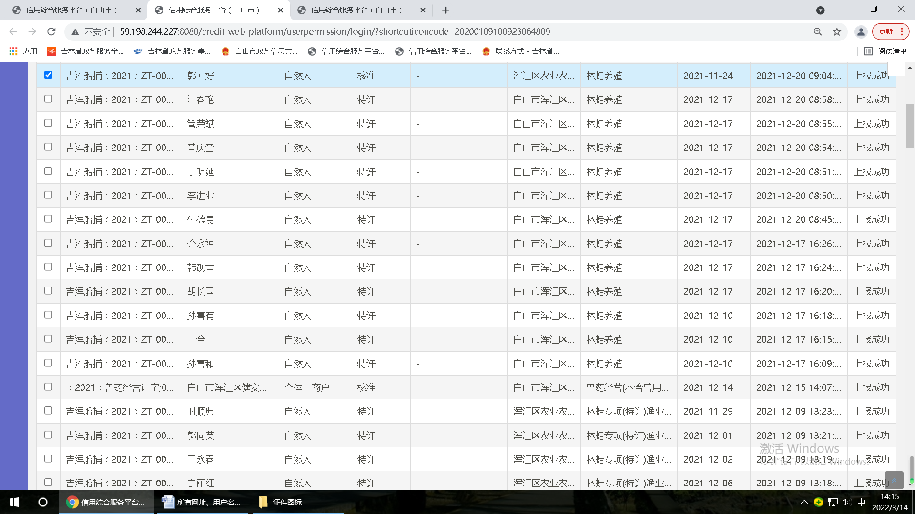Viewport: 915px width, 514px height.
Task: Select the checkbox for 白山市浑江区健安 row
Action: (x=48, y=386)
